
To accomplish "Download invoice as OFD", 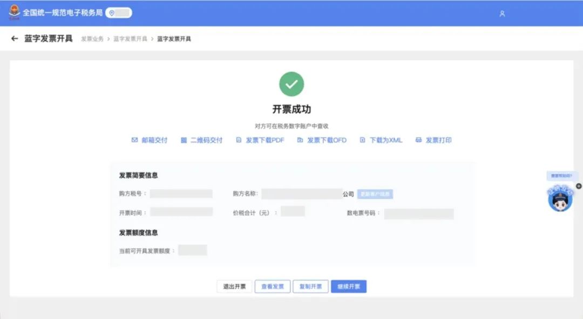I will point(322,140).
